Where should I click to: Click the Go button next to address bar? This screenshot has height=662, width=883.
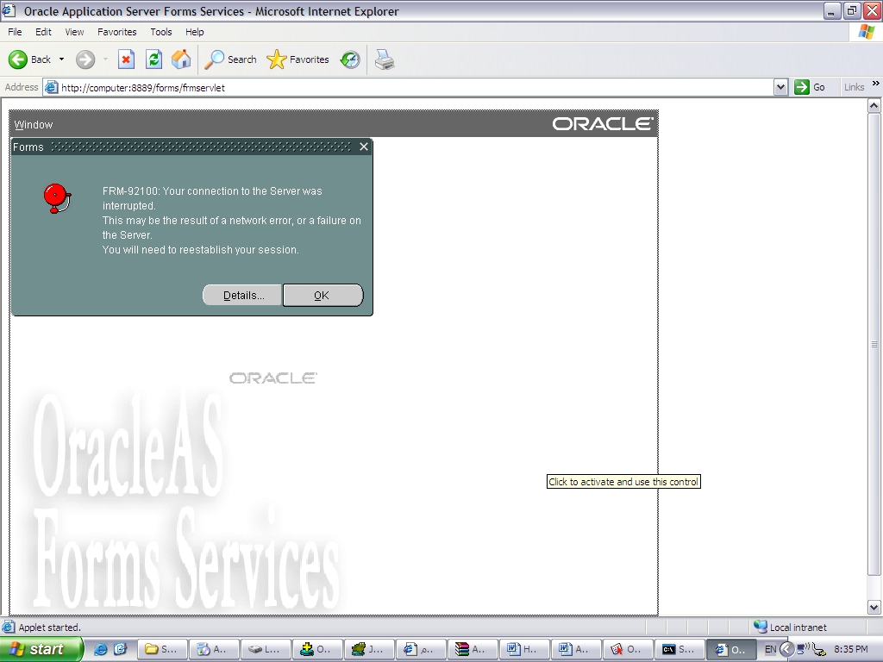(x=810, y=87)
